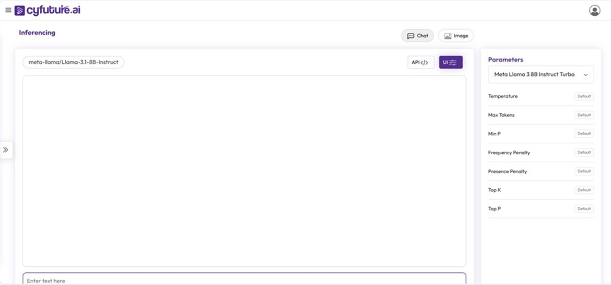Focus the 'Enter text here' input field
The image size is (611, 285).
(x=244, y=280)
